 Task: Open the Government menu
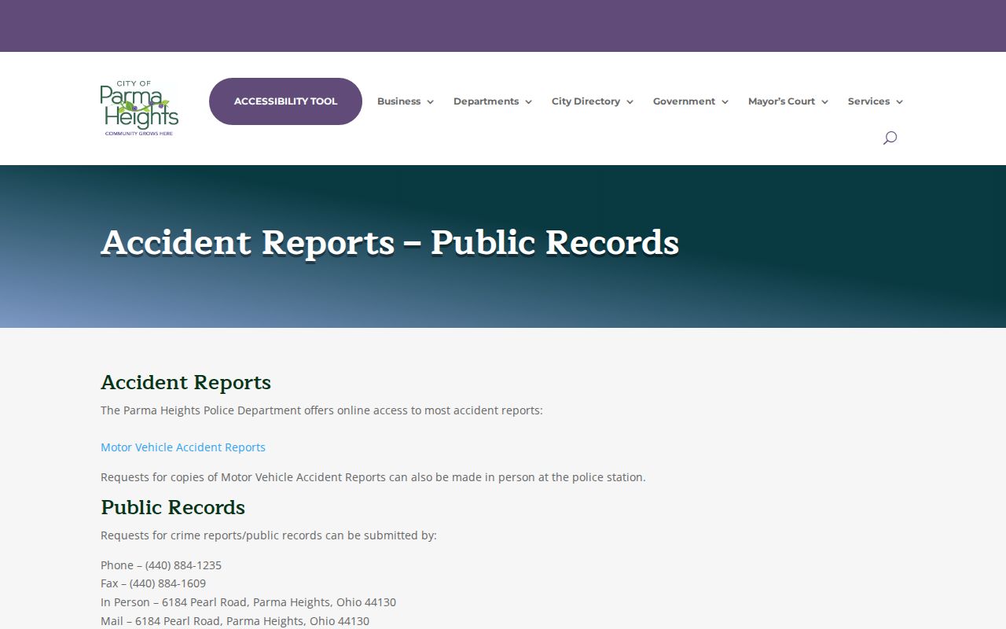691,101
